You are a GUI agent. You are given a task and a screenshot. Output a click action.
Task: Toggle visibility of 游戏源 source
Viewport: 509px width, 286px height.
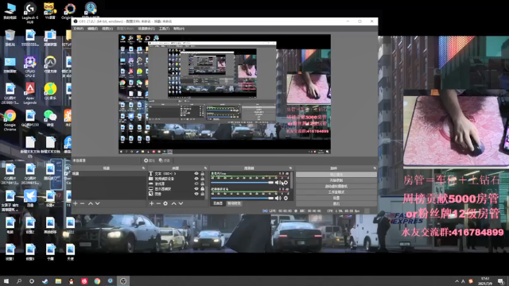196,184
